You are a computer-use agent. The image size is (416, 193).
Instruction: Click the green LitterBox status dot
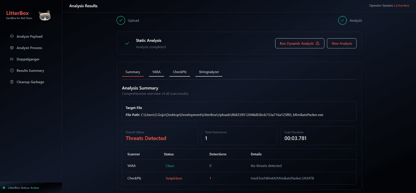pos(4,188)
